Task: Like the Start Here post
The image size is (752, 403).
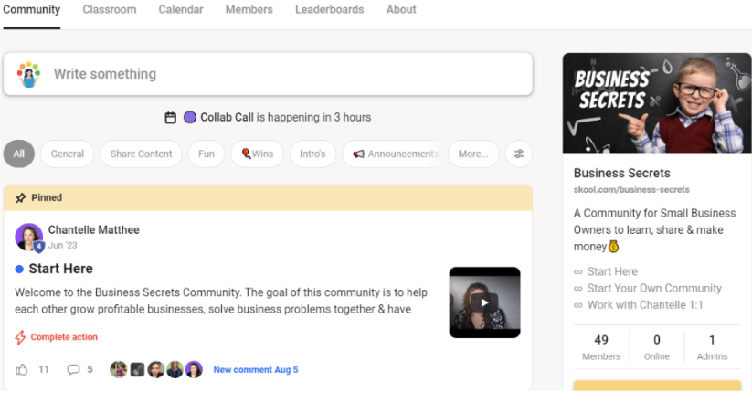Action: pyautogui.click(x=22, y=369)
